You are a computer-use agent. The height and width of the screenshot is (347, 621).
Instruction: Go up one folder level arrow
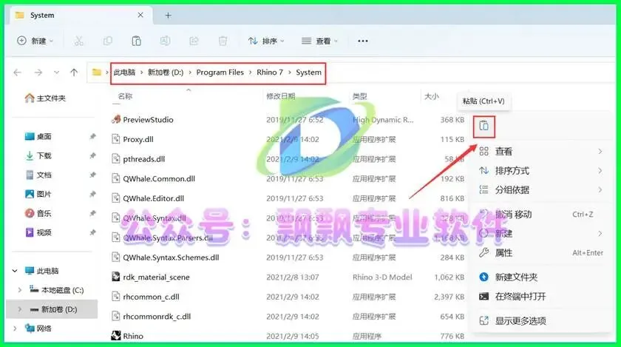(x=74, y=73)
